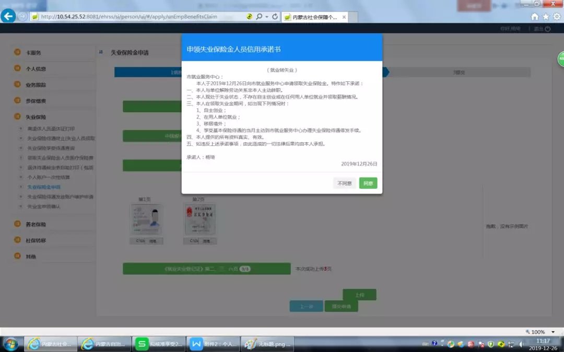Click the blue 上一步 previous step button
The width and height of the screenshot is (564, 352).
pos(306,307)
